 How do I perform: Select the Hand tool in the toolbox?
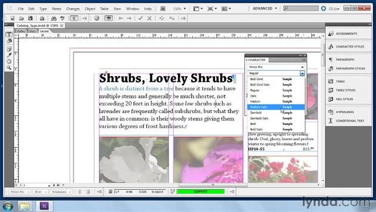[9, 61]
